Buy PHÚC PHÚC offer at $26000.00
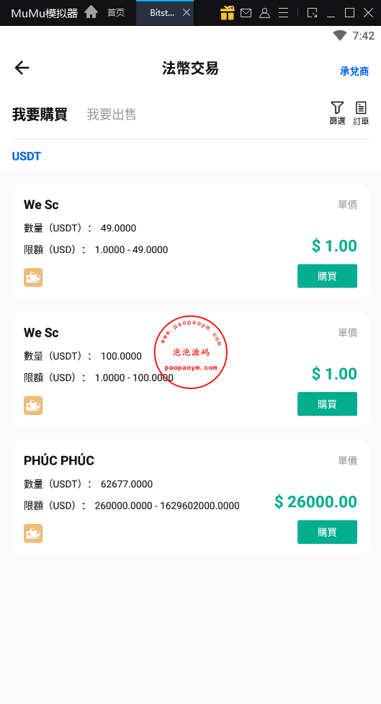381x704 pixels. 327,532
